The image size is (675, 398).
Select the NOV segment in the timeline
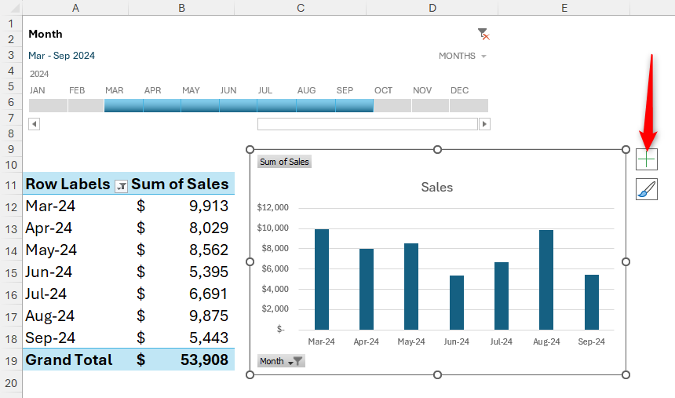[x=430, y=105]
